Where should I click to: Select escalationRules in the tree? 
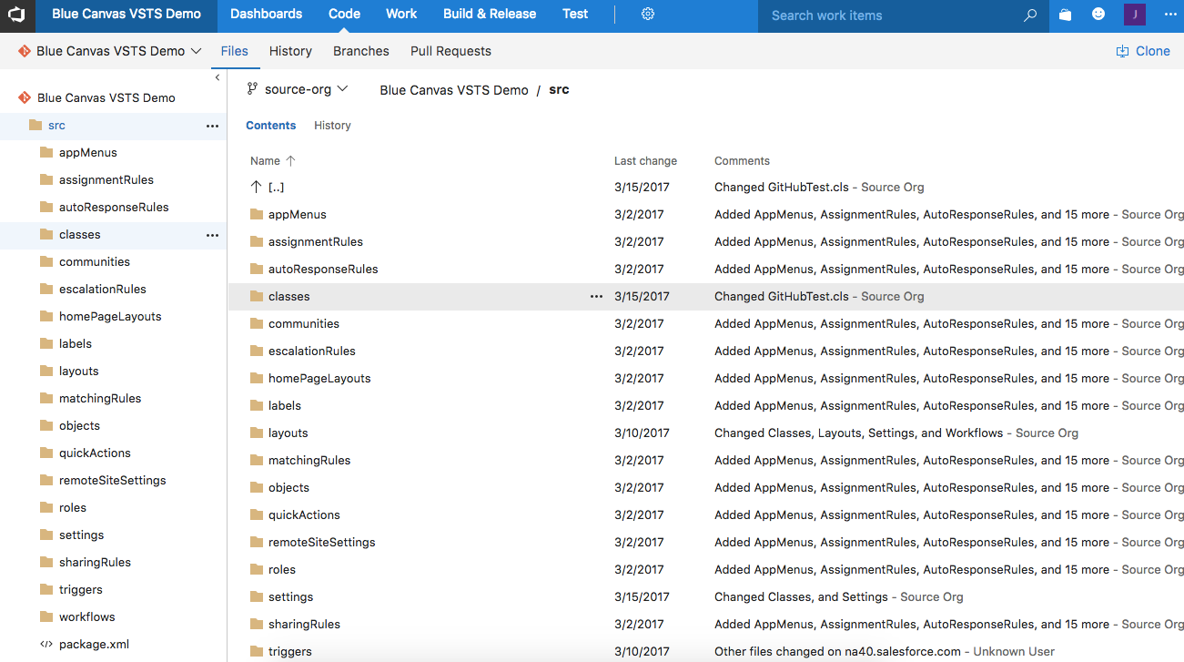tap(103, 290)
